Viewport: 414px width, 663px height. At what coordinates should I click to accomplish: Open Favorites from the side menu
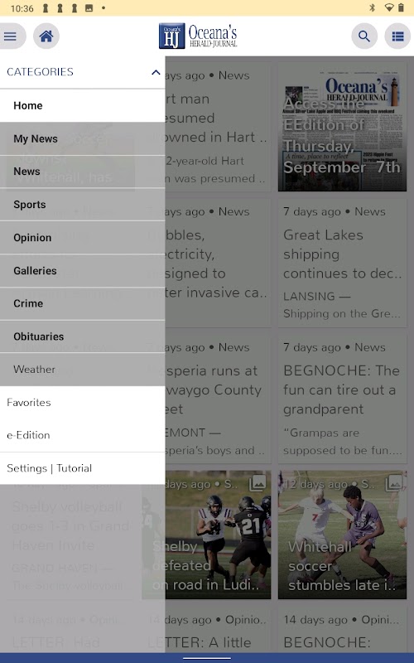82,403
